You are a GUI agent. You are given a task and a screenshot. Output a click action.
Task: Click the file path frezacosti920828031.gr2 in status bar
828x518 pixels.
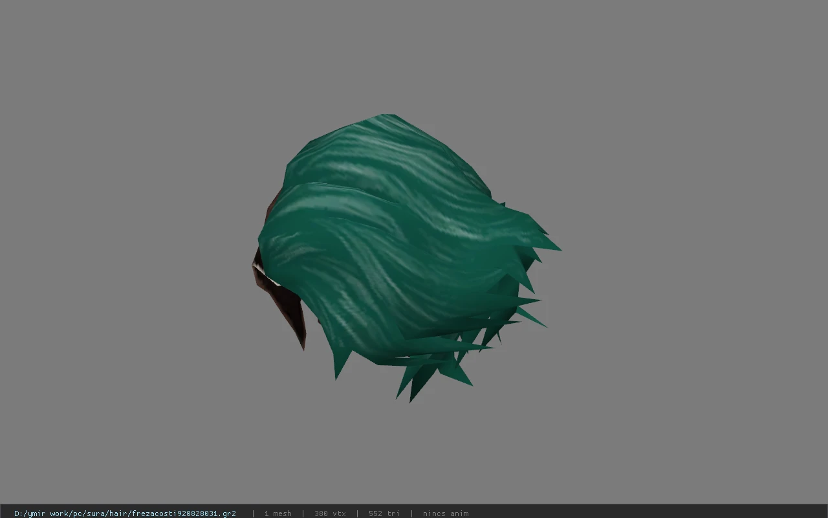click(125, 513)
